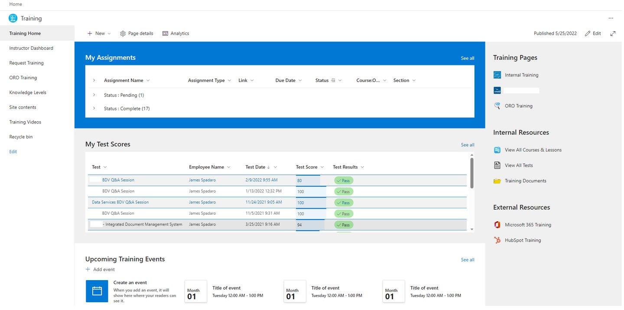This screenshot has height=310, width=624.
Task: Open the Test Score column dropdown
Action: click(322, 167)
